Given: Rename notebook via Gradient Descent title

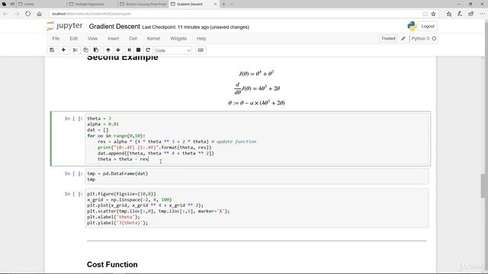Looking at the screenshot, I should pyautogui.click(x=114, y=27).
